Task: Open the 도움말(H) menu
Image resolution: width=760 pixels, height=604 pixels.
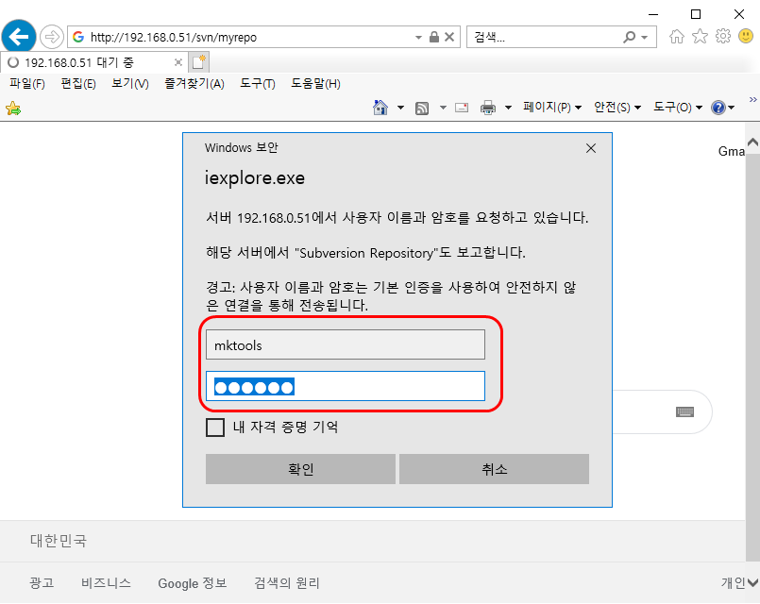Action: tap(315, 84)
